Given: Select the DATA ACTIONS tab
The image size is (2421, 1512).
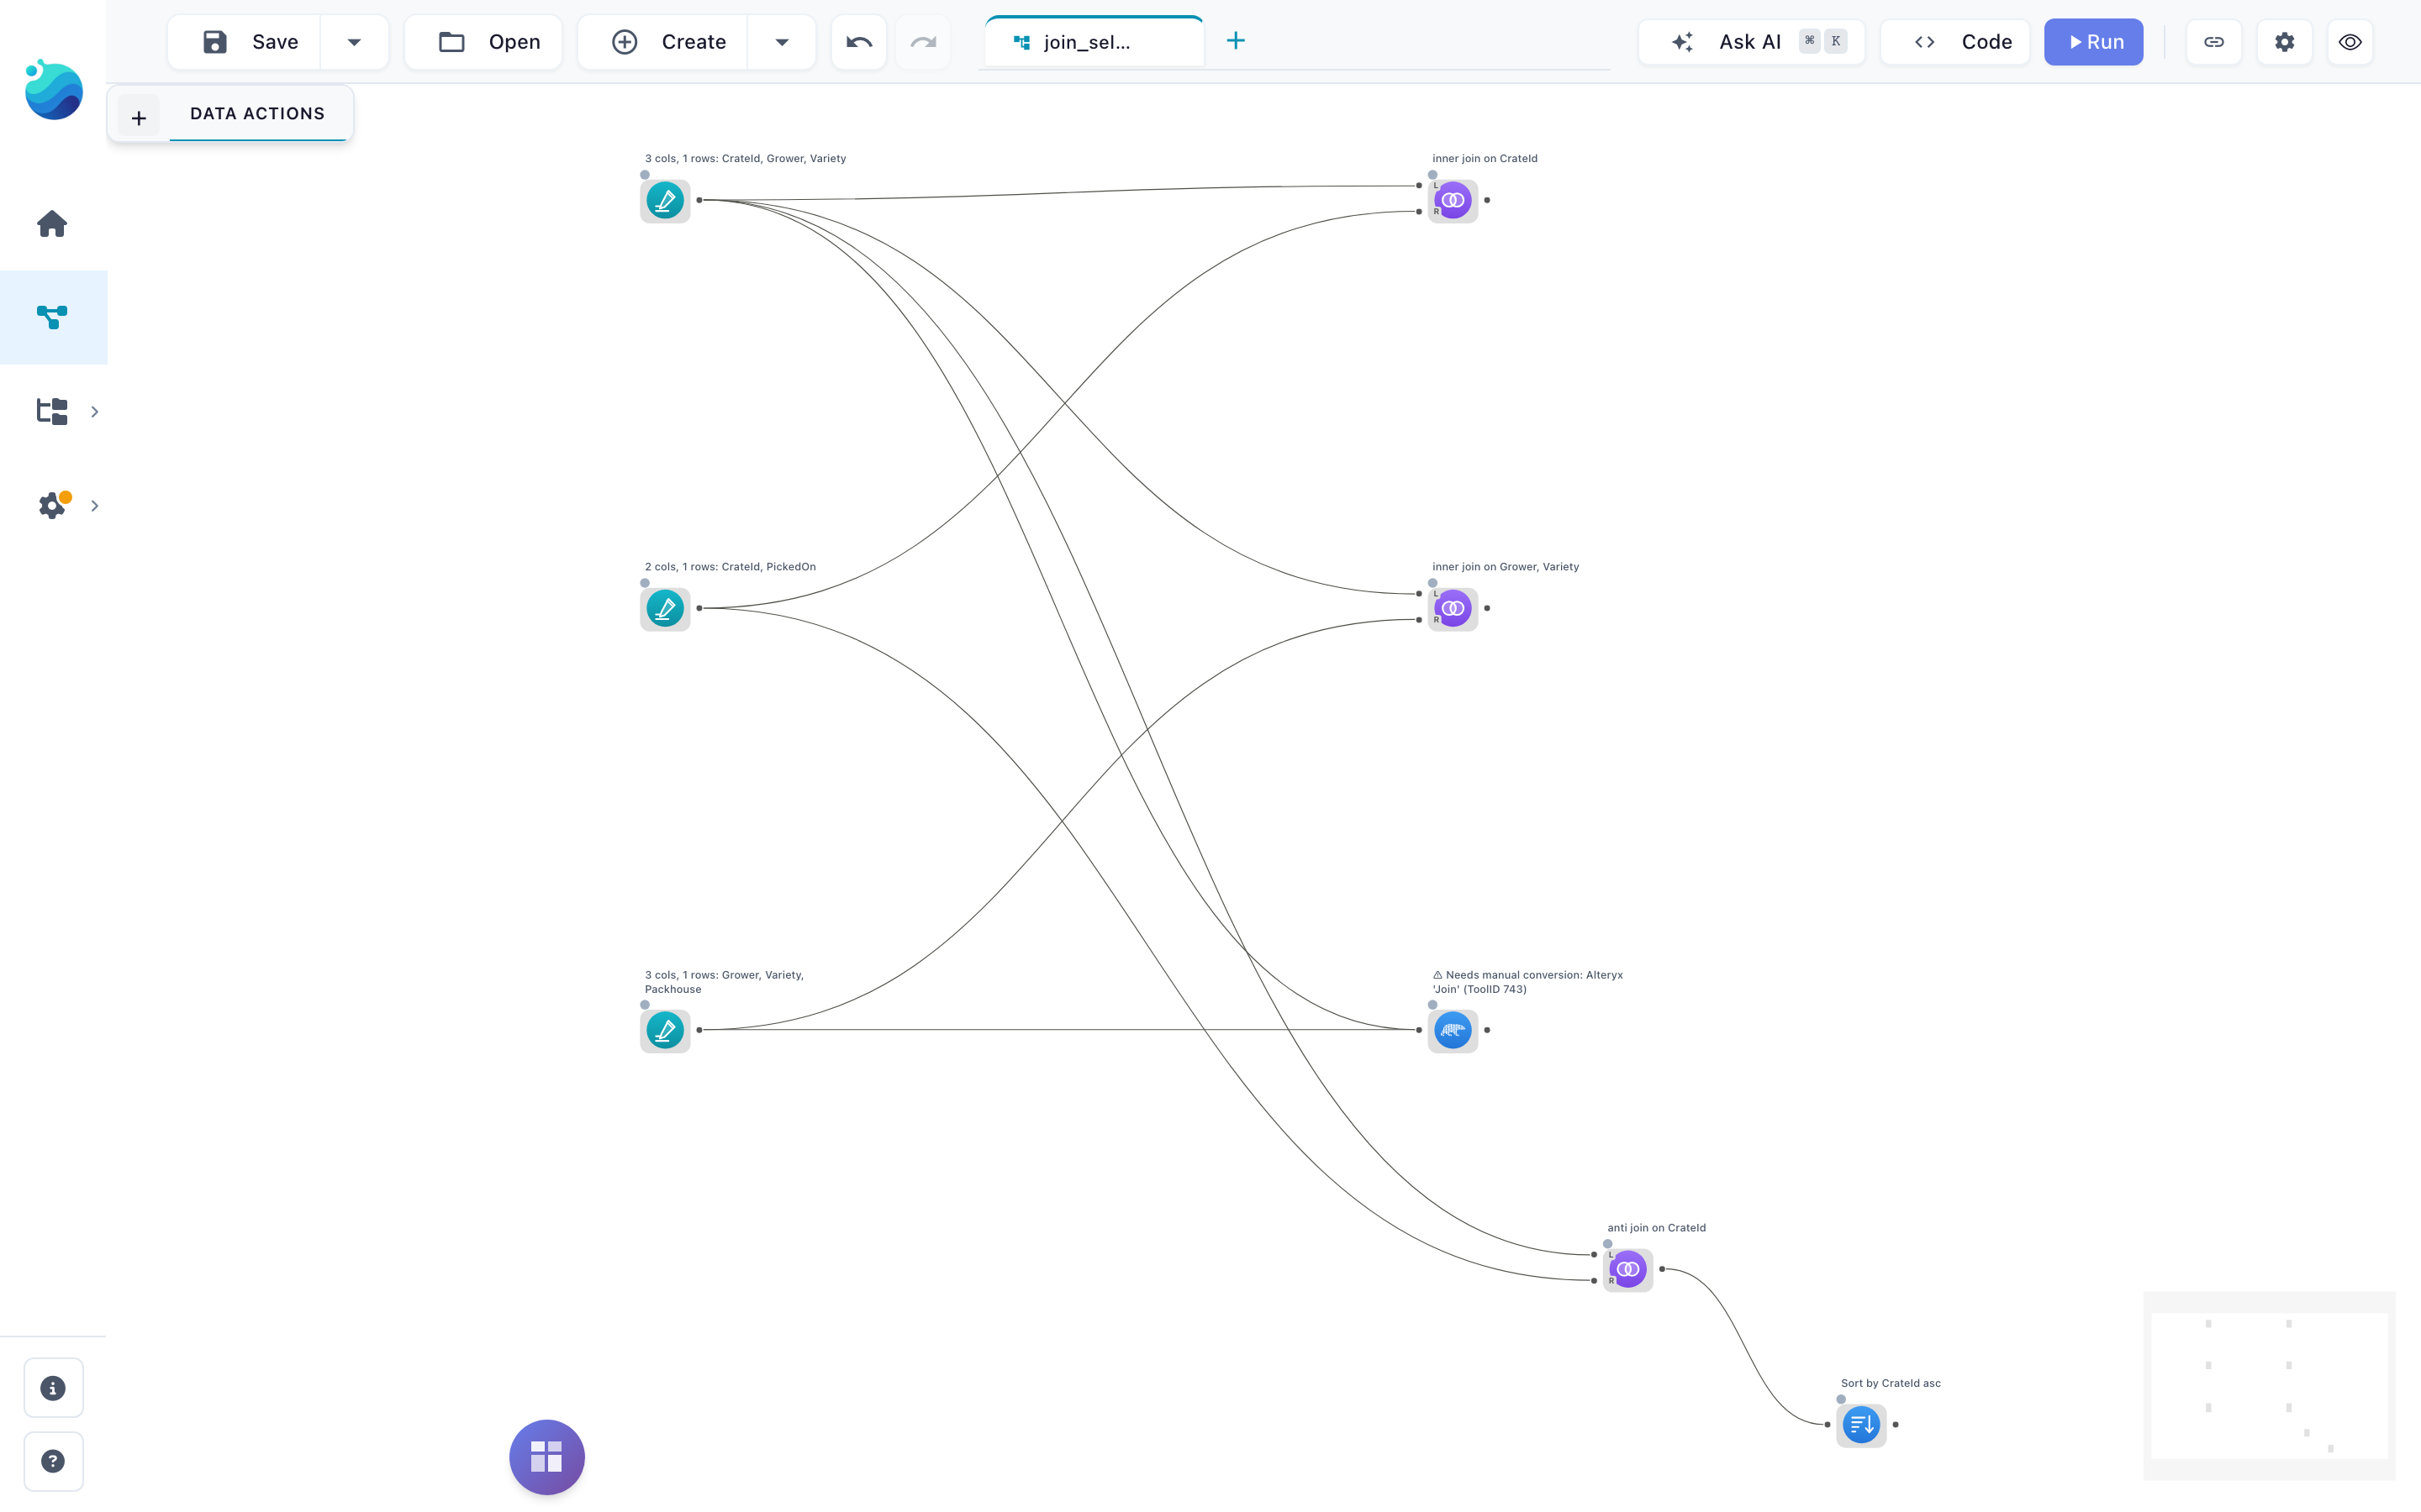Looking at the screenshot, I should click(258, 114).
